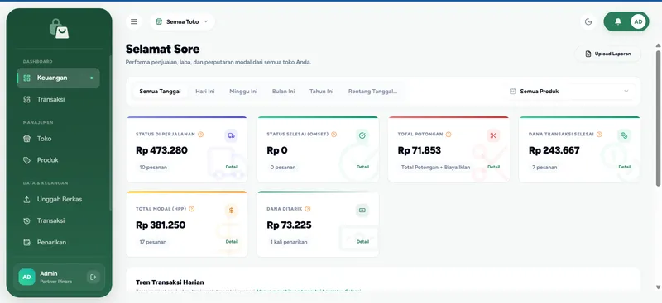Open Detail on the Total Potongan card
The height and width of the screenshot is (303, 662).
493,167
